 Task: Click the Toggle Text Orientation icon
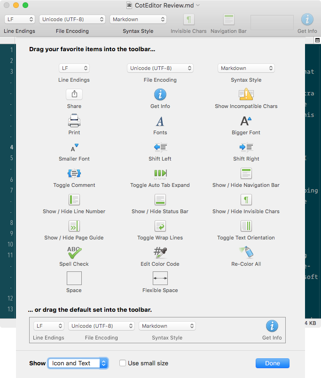(246, 226)
